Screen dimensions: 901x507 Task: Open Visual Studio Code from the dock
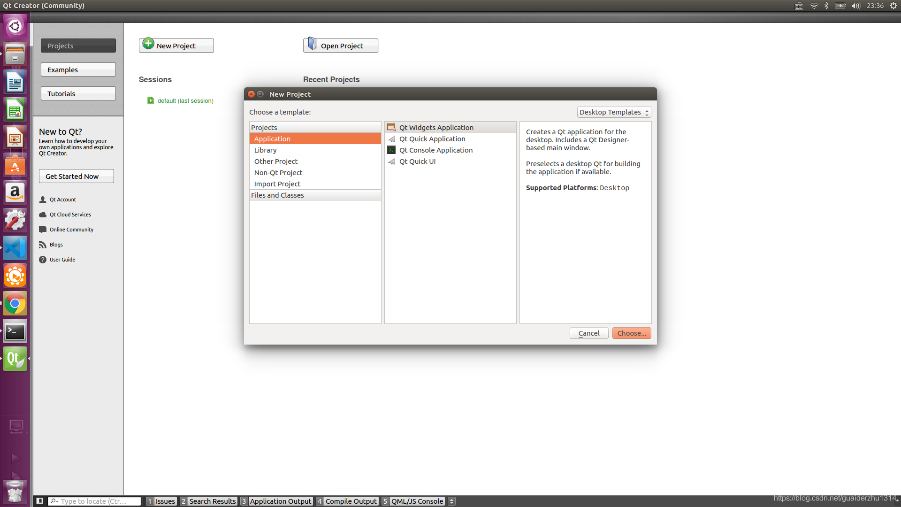click(x=15, y=248)
